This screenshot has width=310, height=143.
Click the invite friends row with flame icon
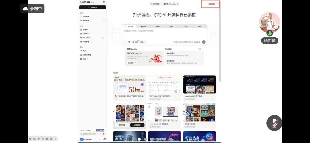[x=92, y=134]
